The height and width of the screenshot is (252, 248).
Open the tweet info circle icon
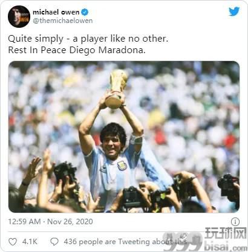tap(235, 222)
